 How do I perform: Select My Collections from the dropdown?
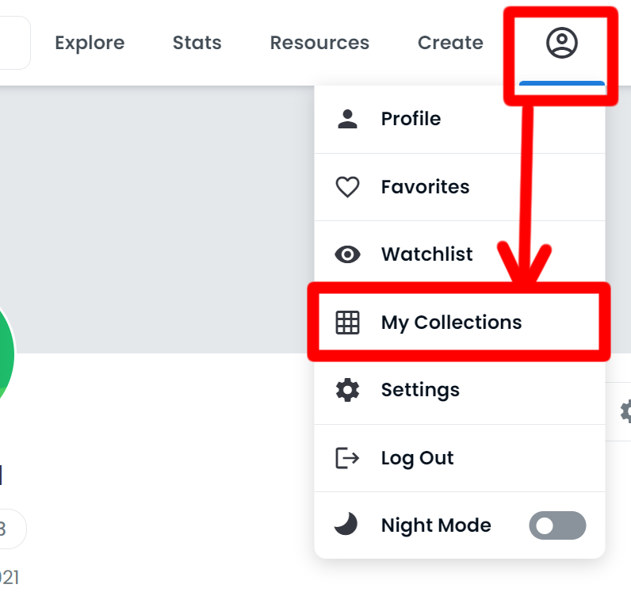click(459, 322)
